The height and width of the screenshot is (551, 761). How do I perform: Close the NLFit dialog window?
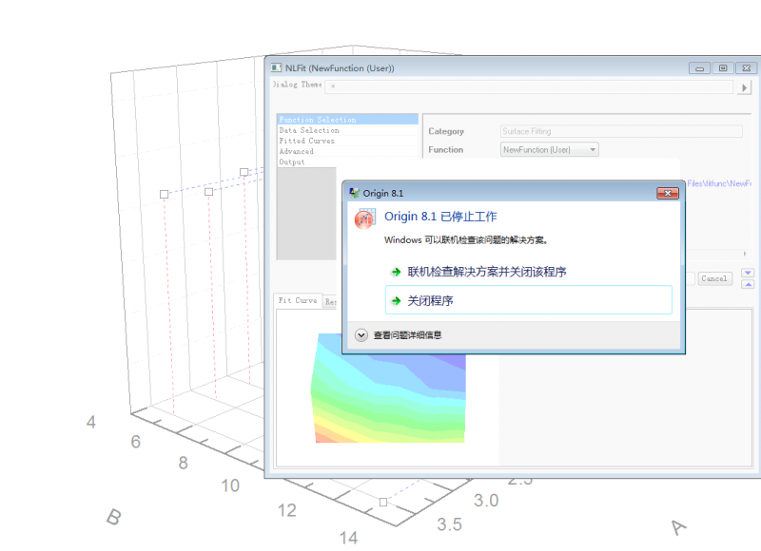point(747,68)
